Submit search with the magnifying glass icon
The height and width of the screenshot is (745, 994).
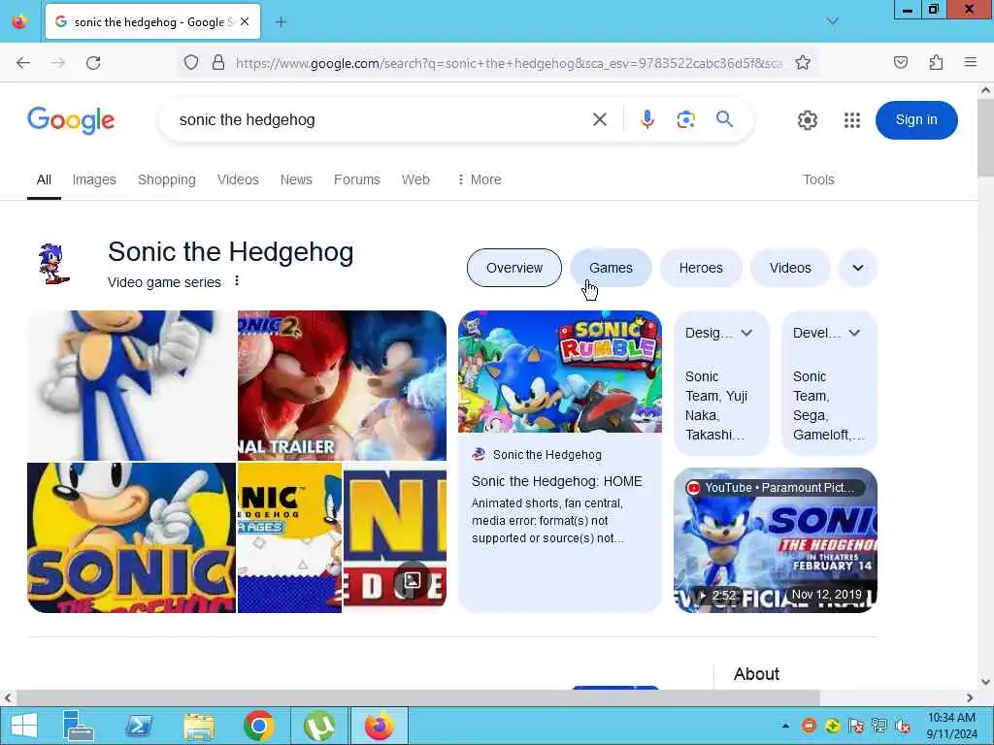pos(724,118)
